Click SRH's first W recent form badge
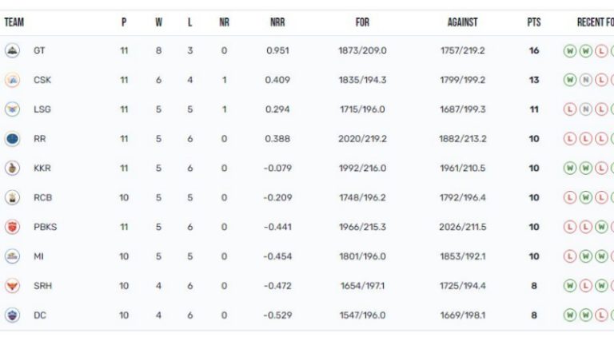 point(570,286)
